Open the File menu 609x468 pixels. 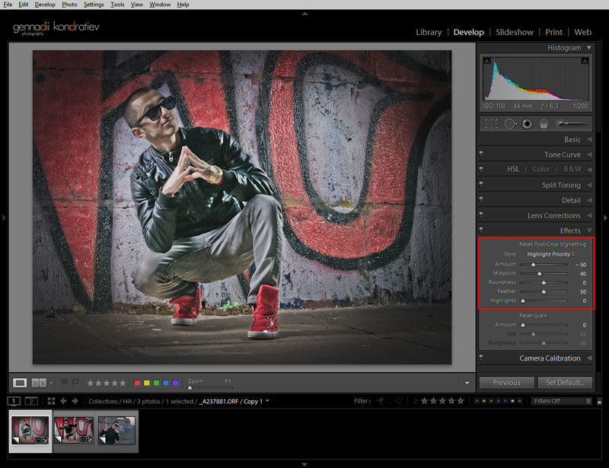(x=8, y=5)
